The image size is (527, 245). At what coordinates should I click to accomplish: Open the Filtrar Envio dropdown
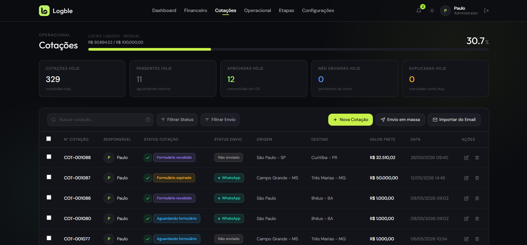(x=220, y=120)
